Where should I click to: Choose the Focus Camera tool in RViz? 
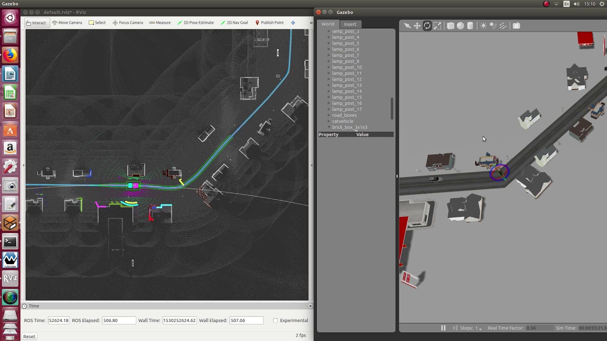coord(128,23)
